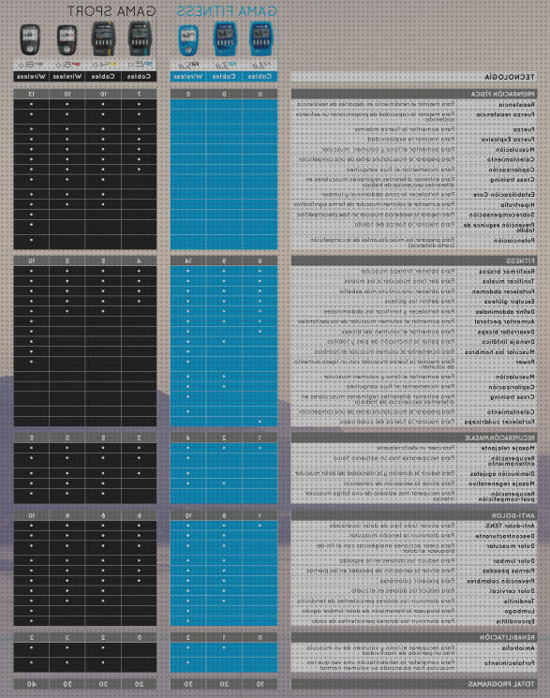Click the 'Dolor cervical' row label
Image resolution: width=550 pixels, height=698 pixels.
(513, 590)
